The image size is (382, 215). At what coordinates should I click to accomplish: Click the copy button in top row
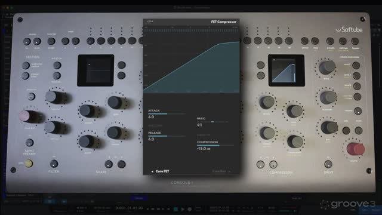coord(315,41)
